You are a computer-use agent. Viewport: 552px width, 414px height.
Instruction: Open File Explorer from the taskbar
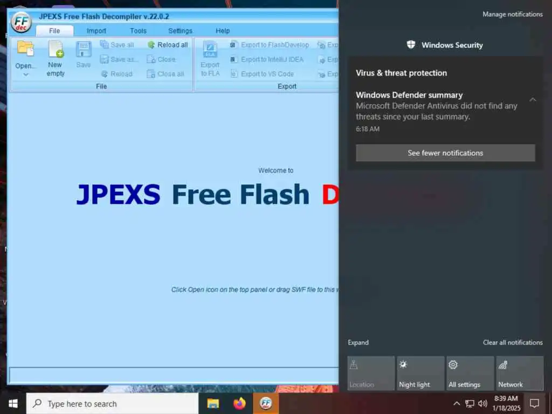(x=212, y=403)
